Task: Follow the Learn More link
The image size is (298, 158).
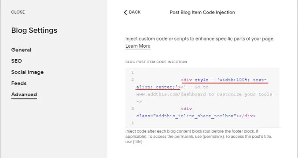Action: pos(138,46)
